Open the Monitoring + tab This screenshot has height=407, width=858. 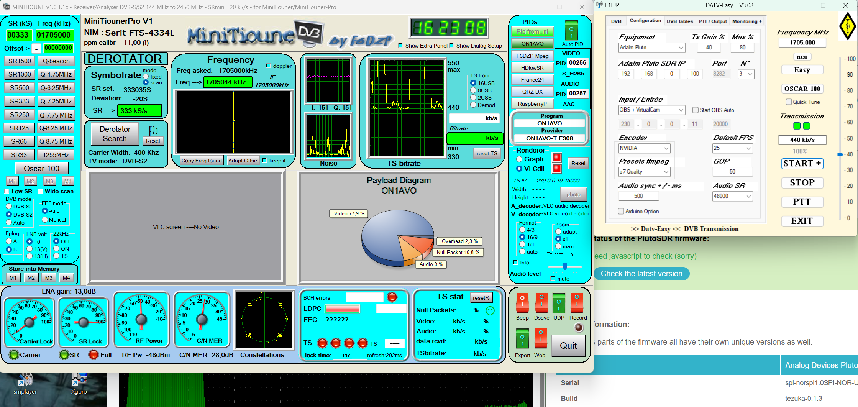(x=747, y=21)
